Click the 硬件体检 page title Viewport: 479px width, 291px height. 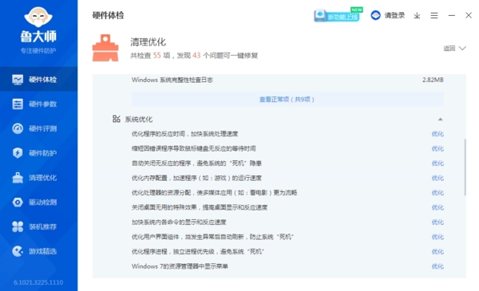(108, 15)
